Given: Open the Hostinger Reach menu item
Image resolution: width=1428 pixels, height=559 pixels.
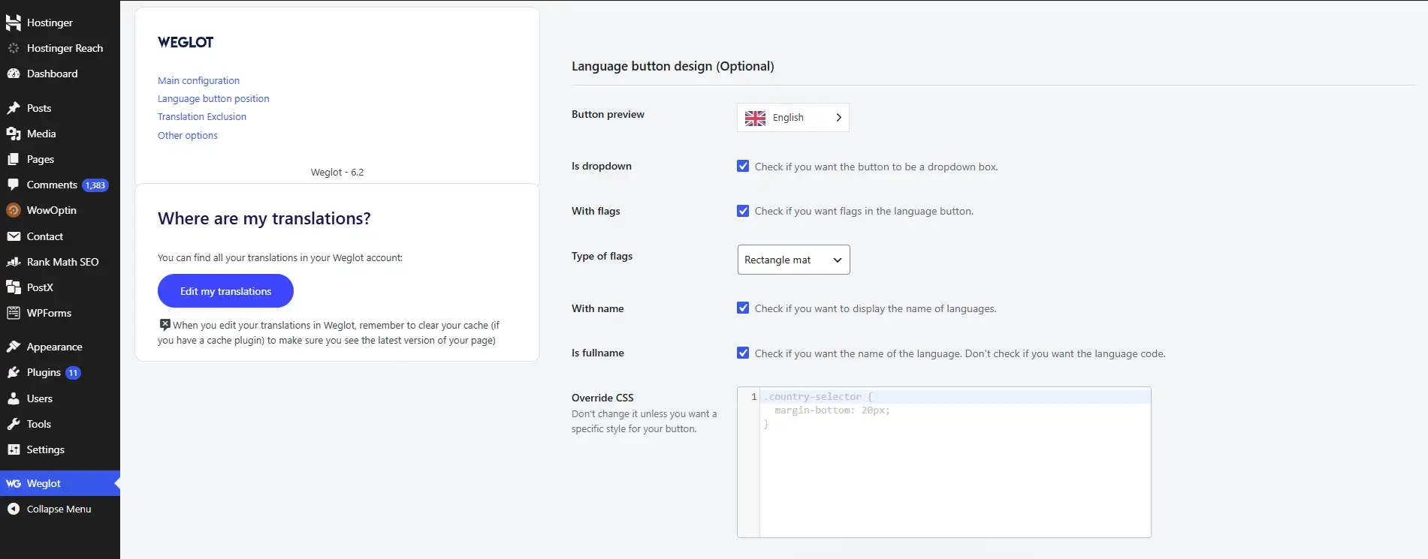Looking at the screenshot, I should (x=60, y=48).
